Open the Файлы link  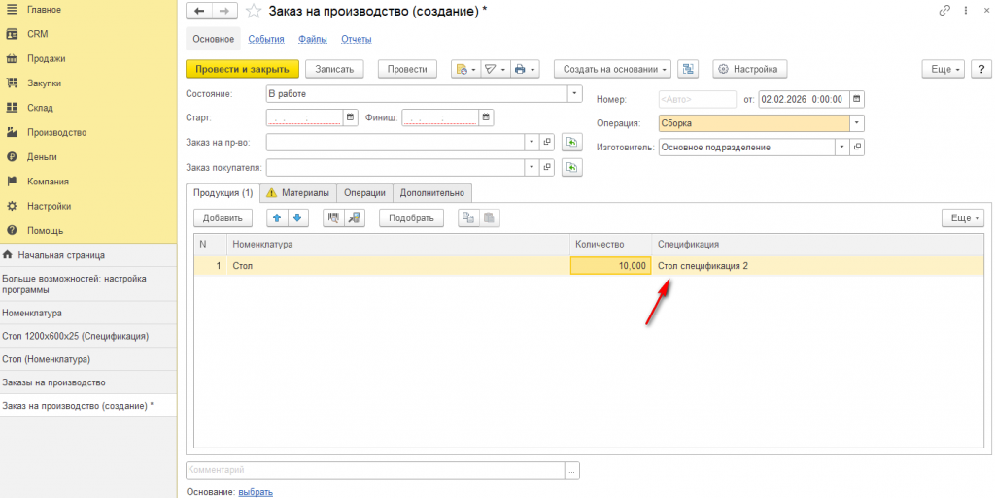(x=312, y=39)
